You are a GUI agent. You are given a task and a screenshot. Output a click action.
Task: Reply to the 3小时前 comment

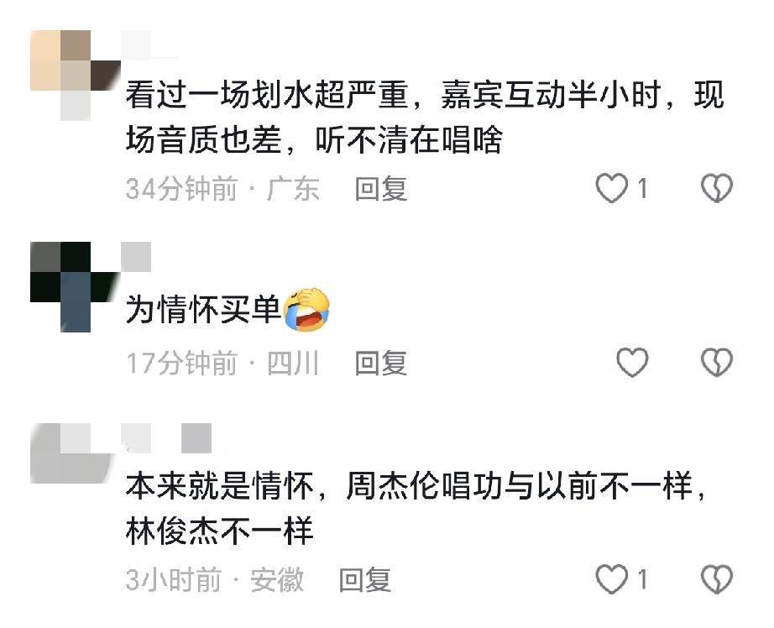click(x=365, y=580)
